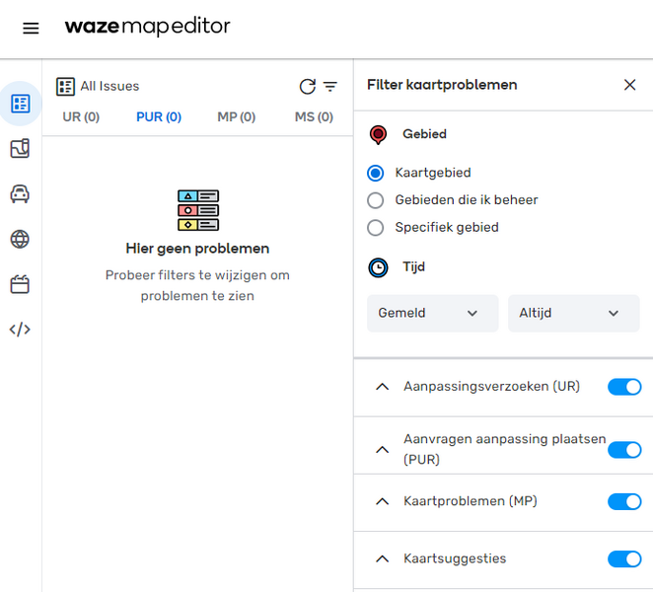Open the hamburger main menu
This screenshot has width=653, height=592.
(x=31, y=28)
